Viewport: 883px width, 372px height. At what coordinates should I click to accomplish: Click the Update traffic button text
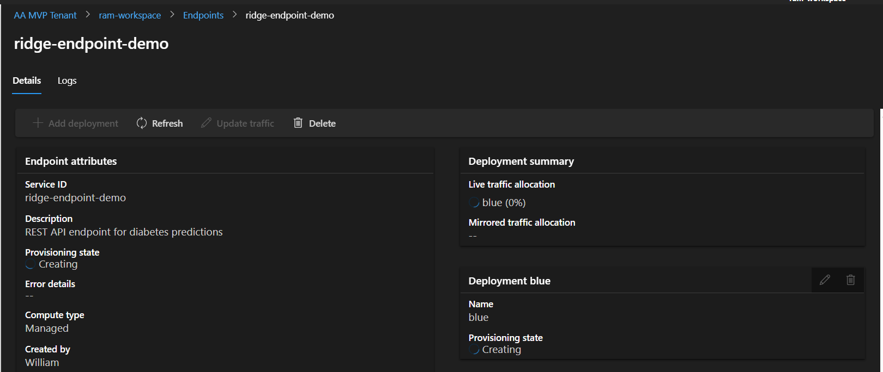pyautogui.click(x=245, y=123)
